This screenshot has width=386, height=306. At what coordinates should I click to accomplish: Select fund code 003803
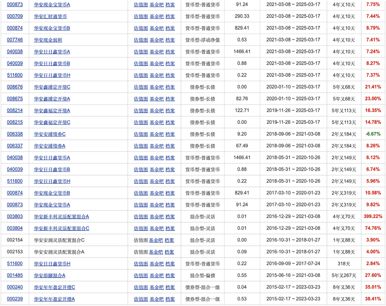[15, 217]
